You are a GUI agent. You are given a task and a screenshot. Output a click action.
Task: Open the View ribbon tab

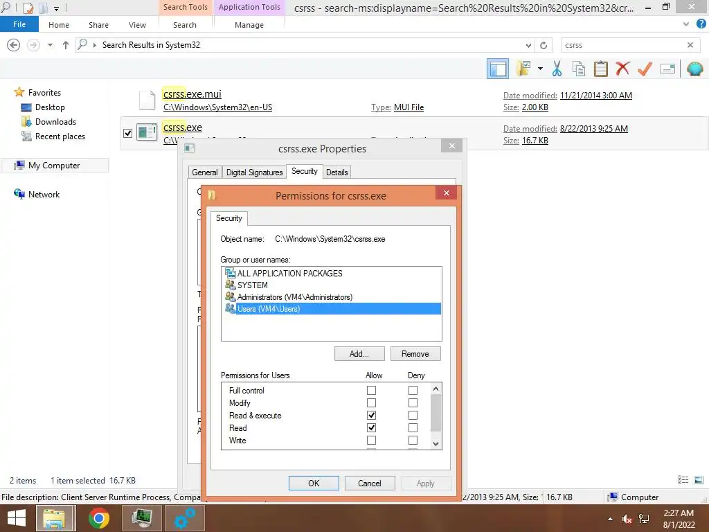coord(137,25)
